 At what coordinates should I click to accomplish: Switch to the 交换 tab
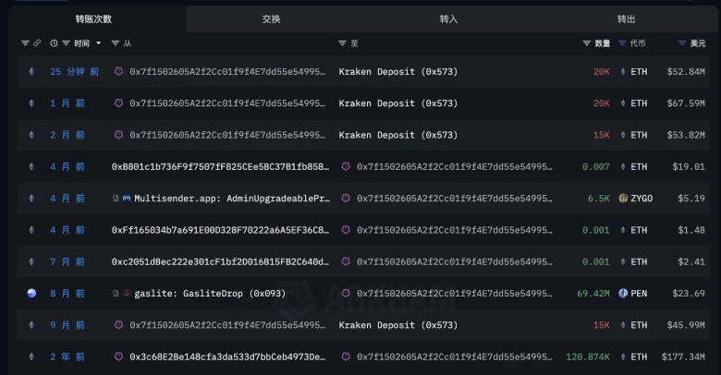271,18
